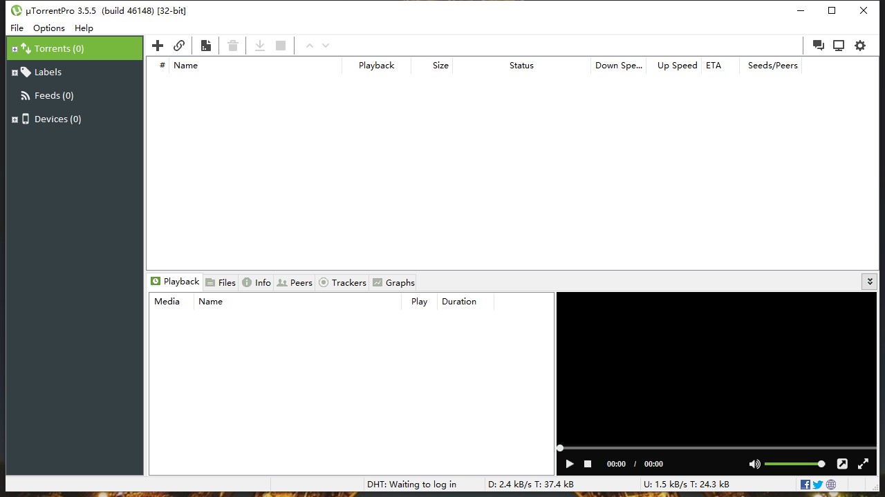Sort by Size column header

coord(432,66)
